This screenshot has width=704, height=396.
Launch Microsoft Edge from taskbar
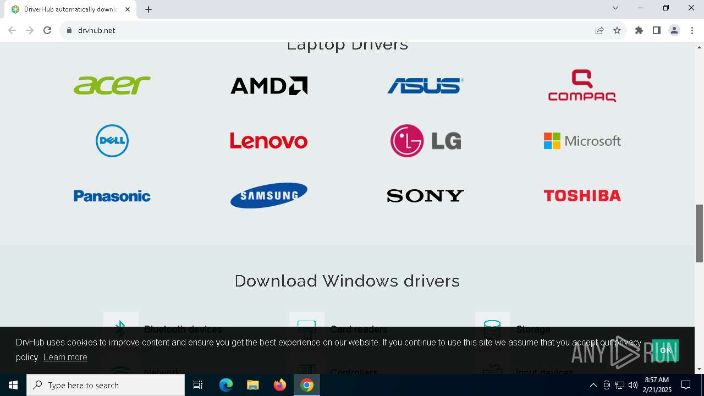coord(226,385)
